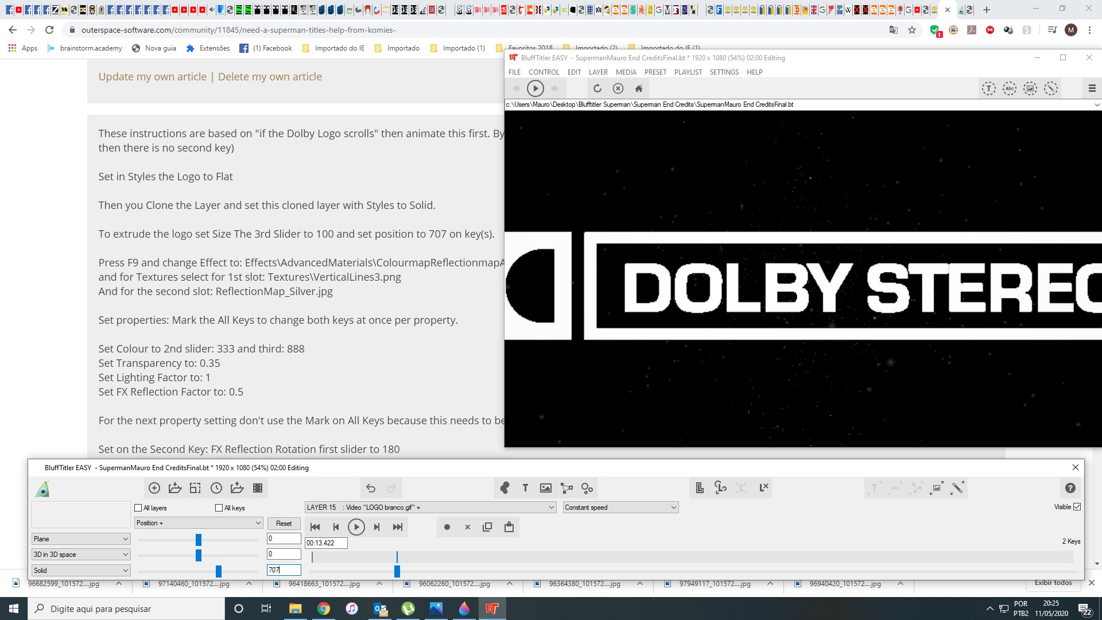The height and width of the screenshot is (620, 1102).
Task: Click the save show folder-download icon
Action: pos(236,488)
